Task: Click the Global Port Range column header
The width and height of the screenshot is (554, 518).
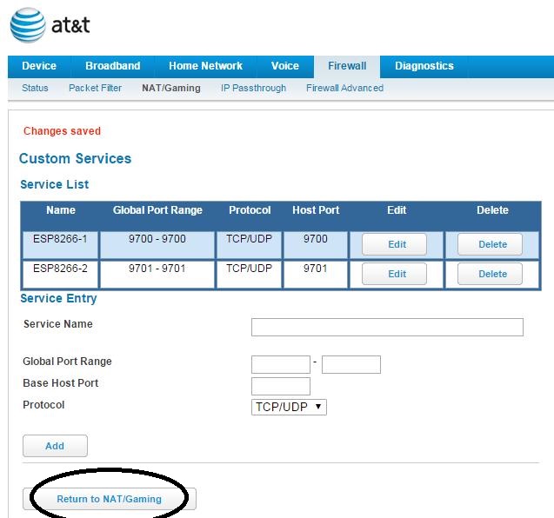Action: pyautogui.click(x=157, y=210)
